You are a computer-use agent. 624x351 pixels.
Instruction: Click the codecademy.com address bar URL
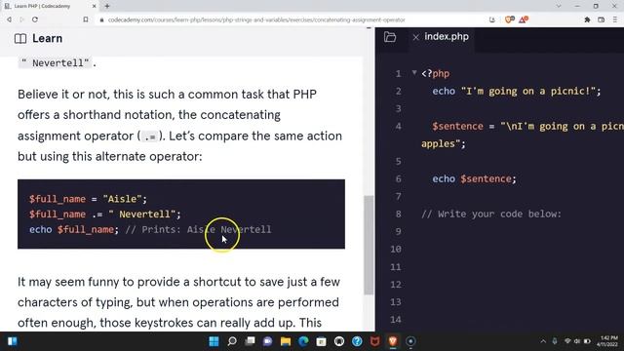click(x=256, y=19)
